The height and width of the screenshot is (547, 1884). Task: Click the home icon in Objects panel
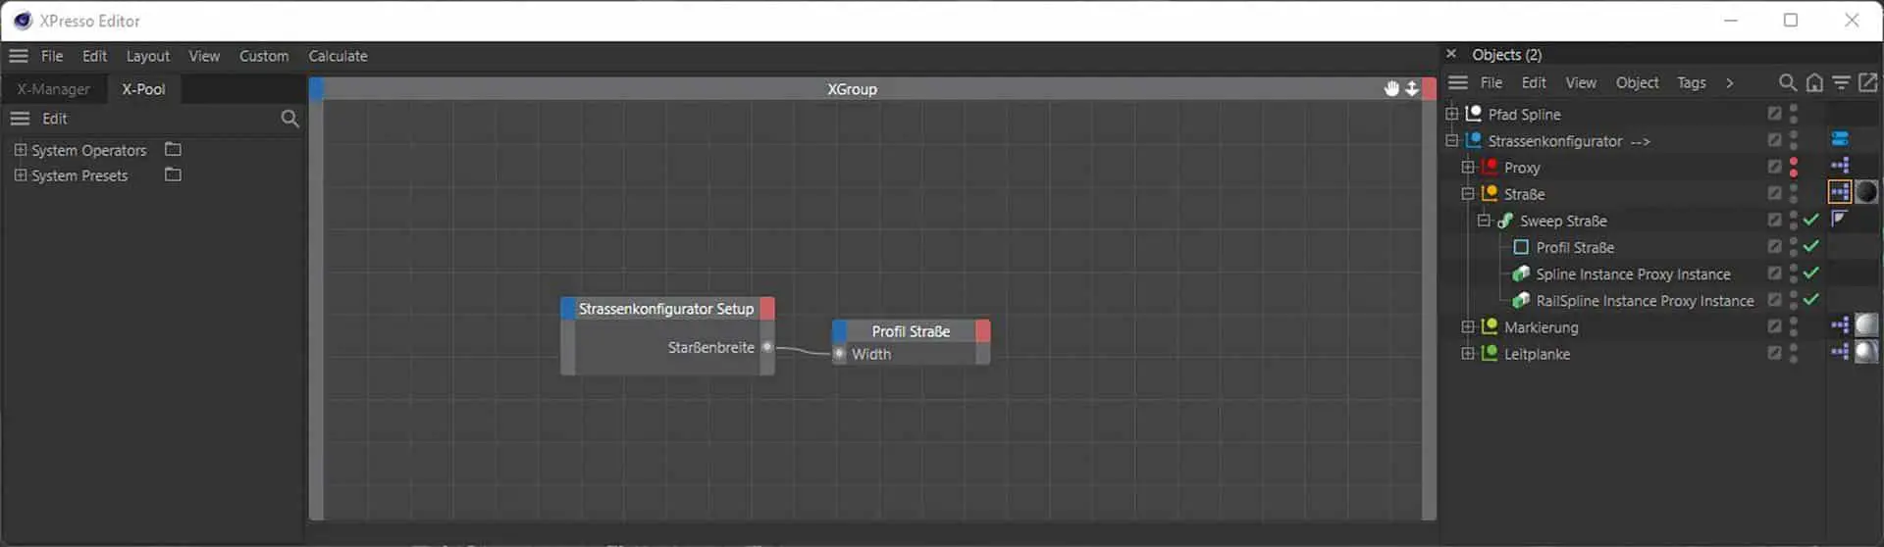(x=1814, y=83)
